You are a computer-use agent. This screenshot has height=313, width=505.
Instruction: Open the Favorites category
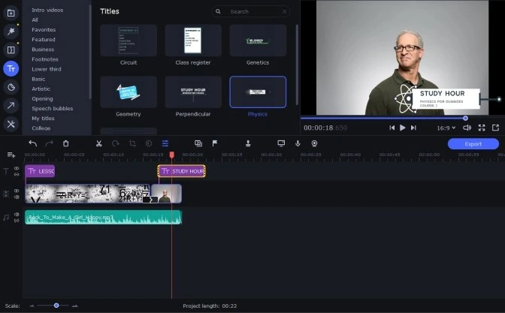(x=44, y=29)
